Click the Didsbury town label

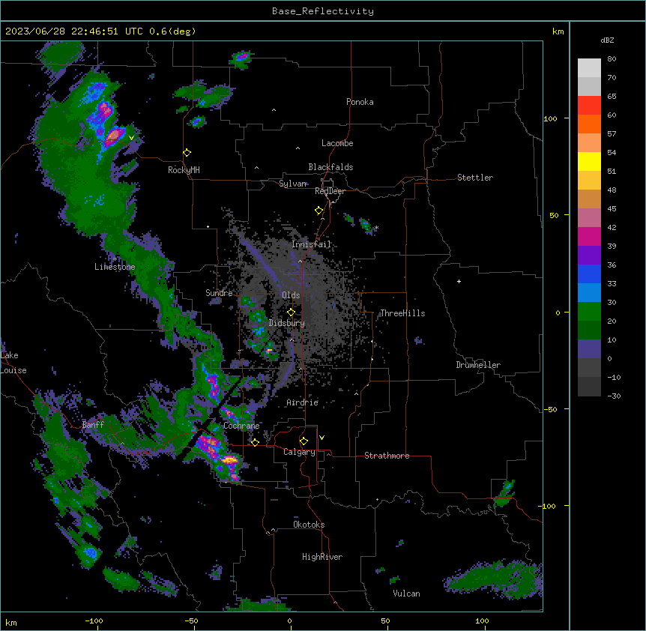[287, 323]
